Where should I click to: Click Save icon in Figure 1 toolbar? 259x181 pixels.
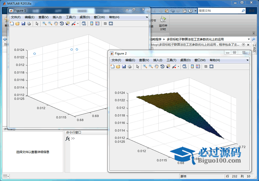click(23, 24)
